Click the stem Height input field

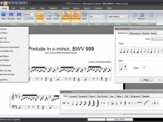tap(144, 68)
